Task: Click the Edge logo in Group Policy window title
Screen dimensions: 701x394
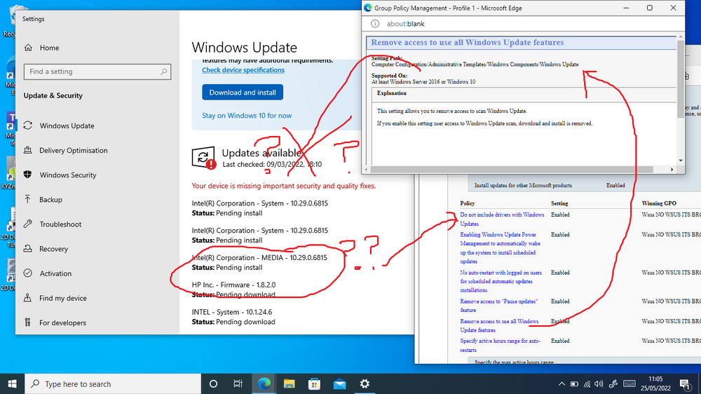Action: coord(368,8)
